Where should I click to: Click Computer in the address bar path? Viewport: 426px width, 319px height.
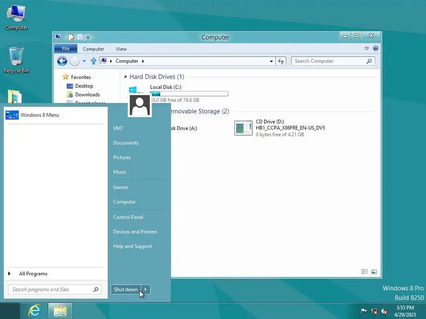pos(127,61)
